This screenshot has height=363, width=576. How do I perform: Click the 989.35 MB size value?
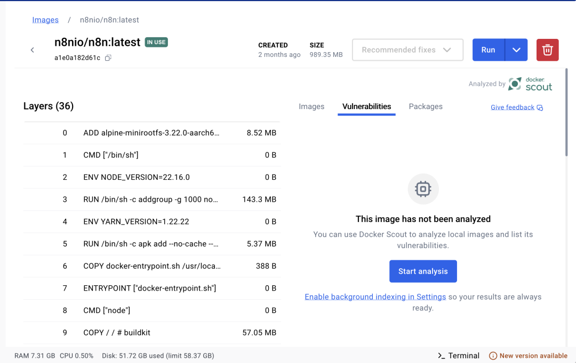coord(326,55)
